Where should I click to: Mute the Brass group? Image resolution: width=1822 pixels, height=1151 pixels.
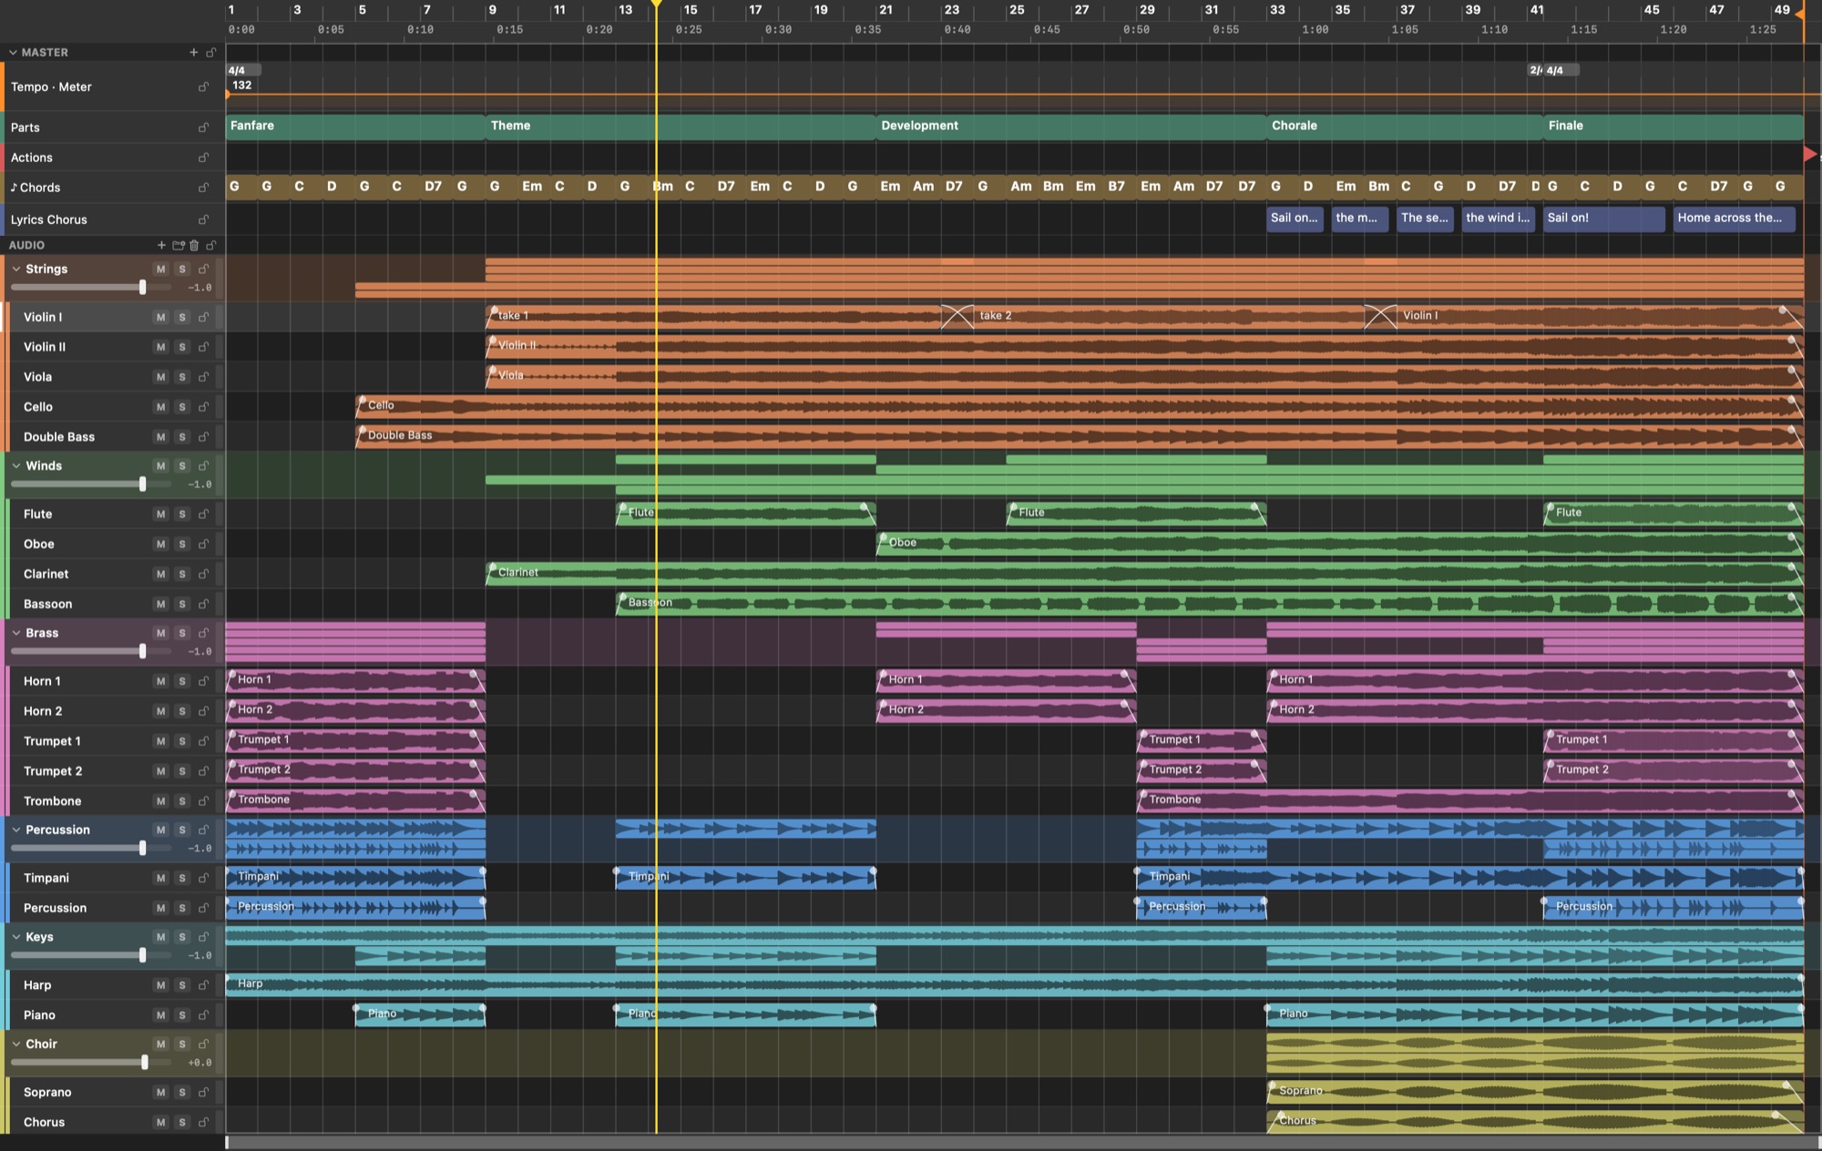point(161,633)
